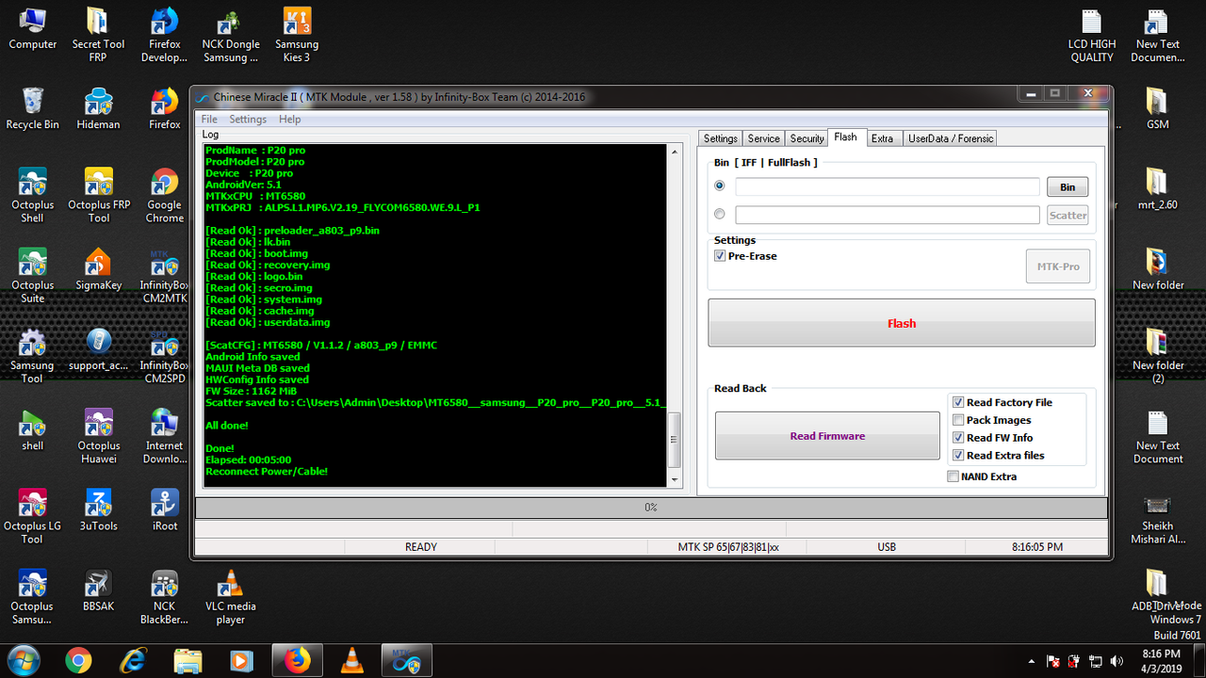Launch Octoplus FRP Tool shortcut
The height and width of the screenshot is (678, 1206).
(98, 195)
